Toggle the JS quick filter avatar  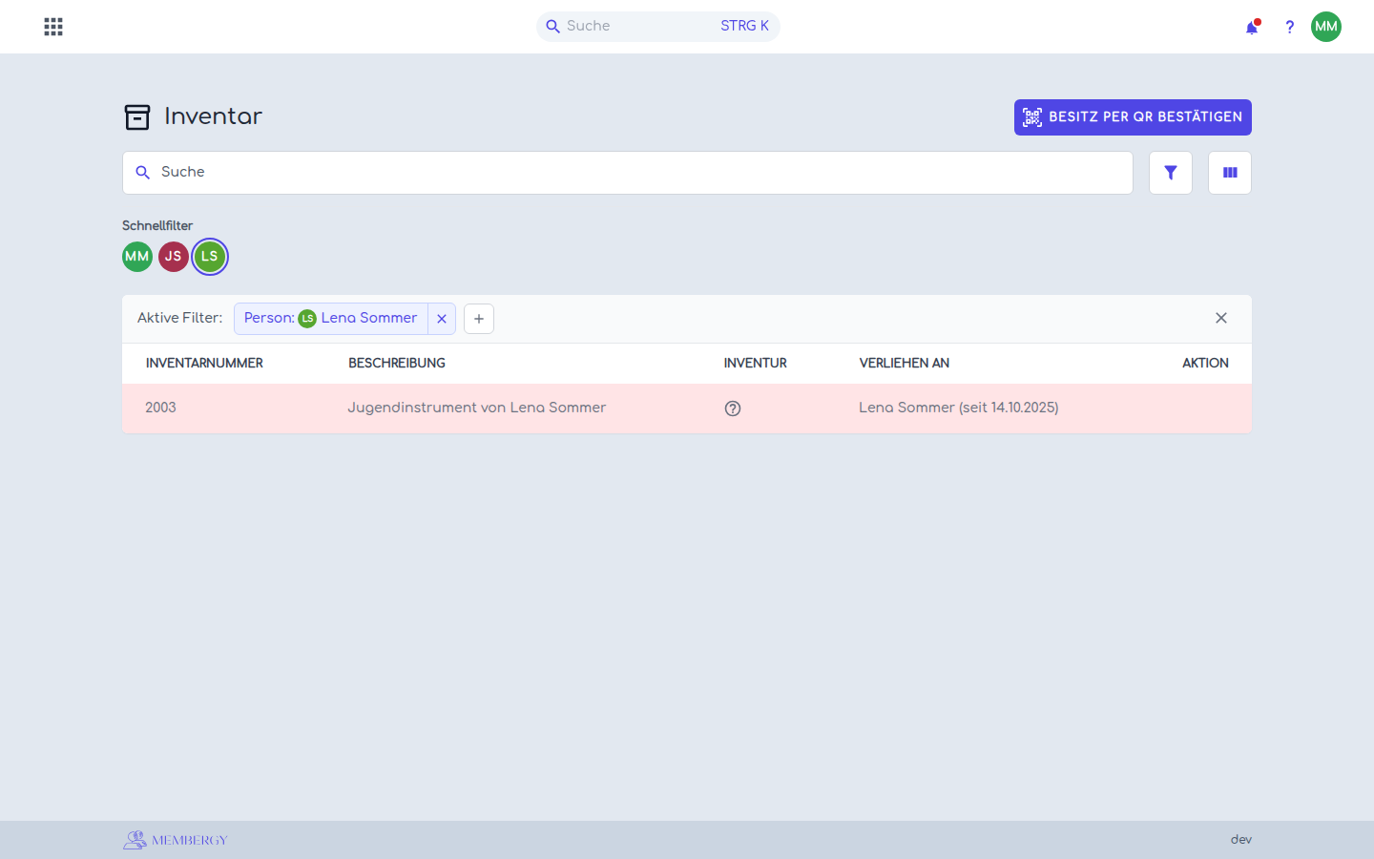(174, 257)
